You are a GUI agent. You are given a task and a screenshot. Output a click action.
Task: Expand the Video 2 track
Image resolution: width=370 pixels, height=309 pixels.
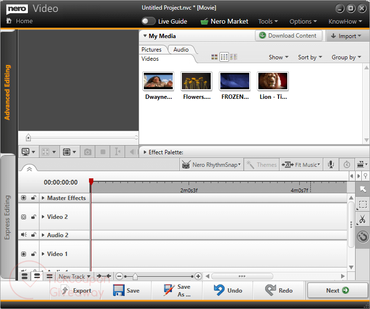(x=43, y=217)
